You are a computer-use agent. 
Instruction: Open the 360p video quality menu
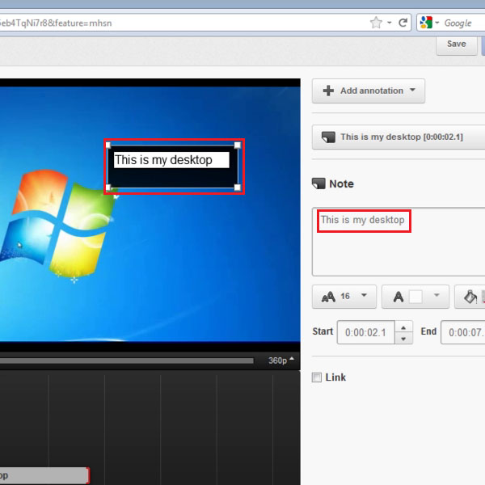pos(280,361)
